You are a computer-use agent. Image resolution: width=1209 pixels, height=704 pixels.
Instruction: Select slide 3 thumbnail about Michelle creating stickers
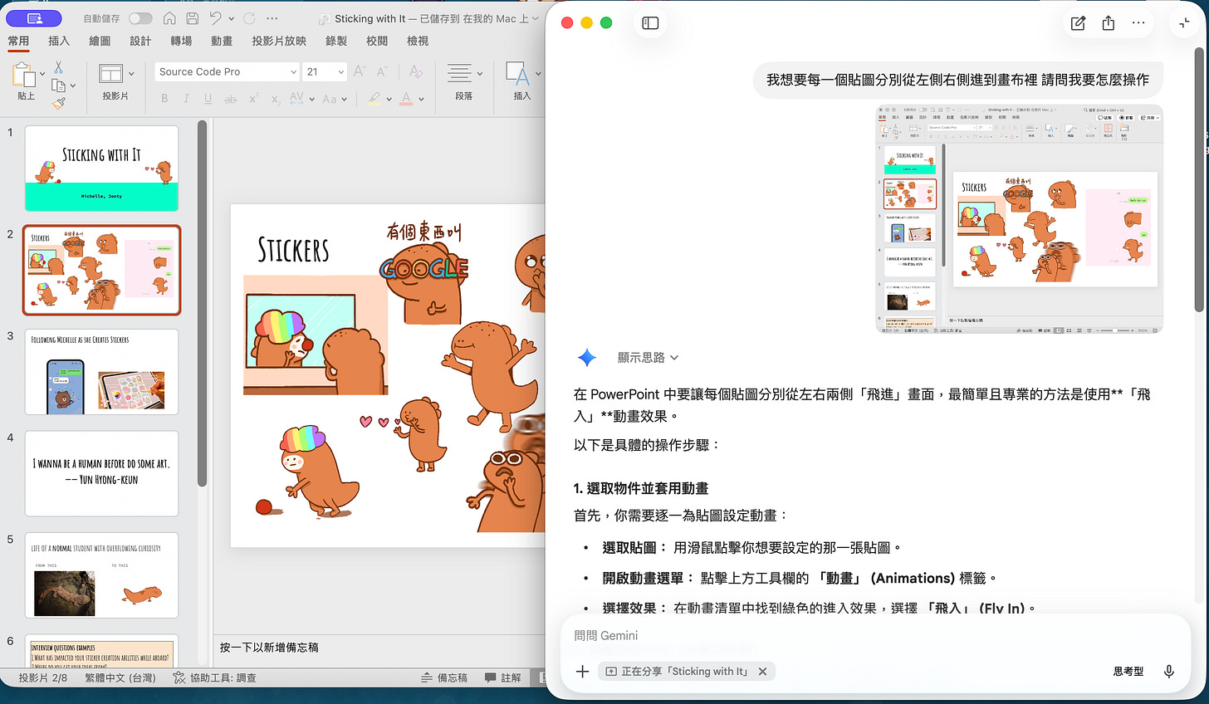(x=101, y=371)
